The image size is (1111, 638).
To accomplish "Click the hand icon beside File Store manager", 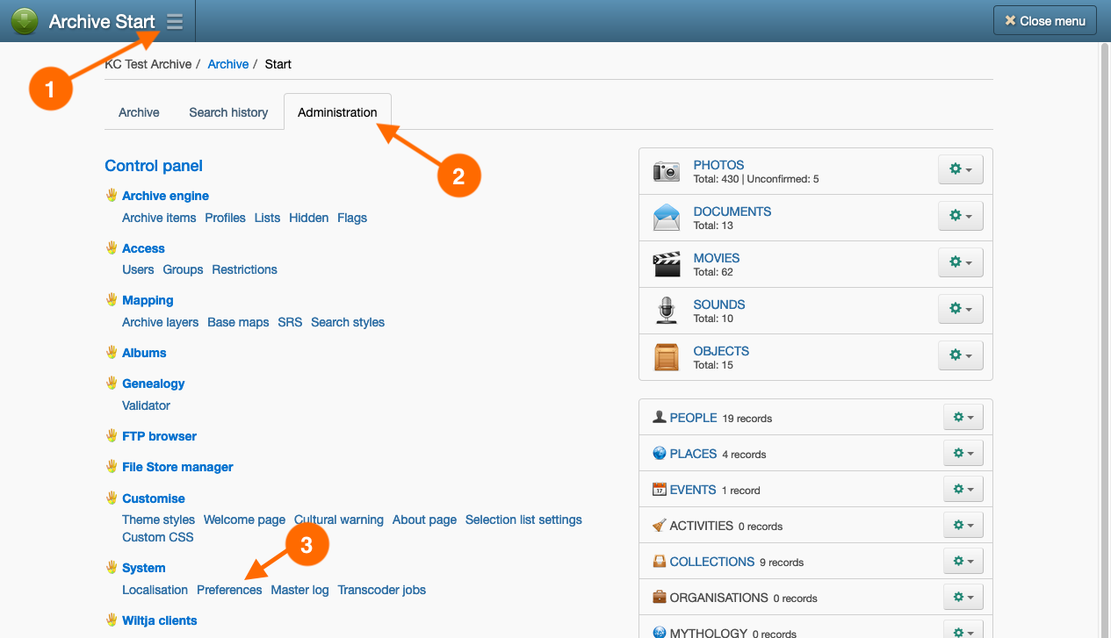I will [x=112, y=466].
